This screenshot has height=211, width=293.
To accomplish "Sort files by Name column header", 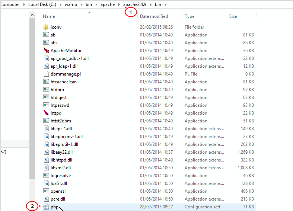I will (49, 16).
